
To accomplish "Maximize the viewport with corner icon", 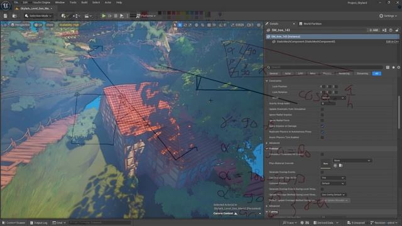I will click(259, 25).
